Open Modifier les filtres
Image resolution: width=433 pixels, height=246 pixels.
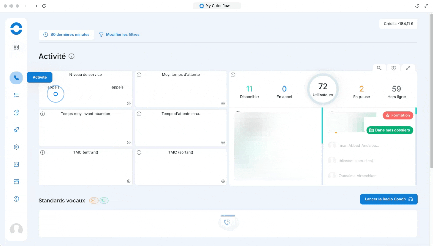[119, 34]
